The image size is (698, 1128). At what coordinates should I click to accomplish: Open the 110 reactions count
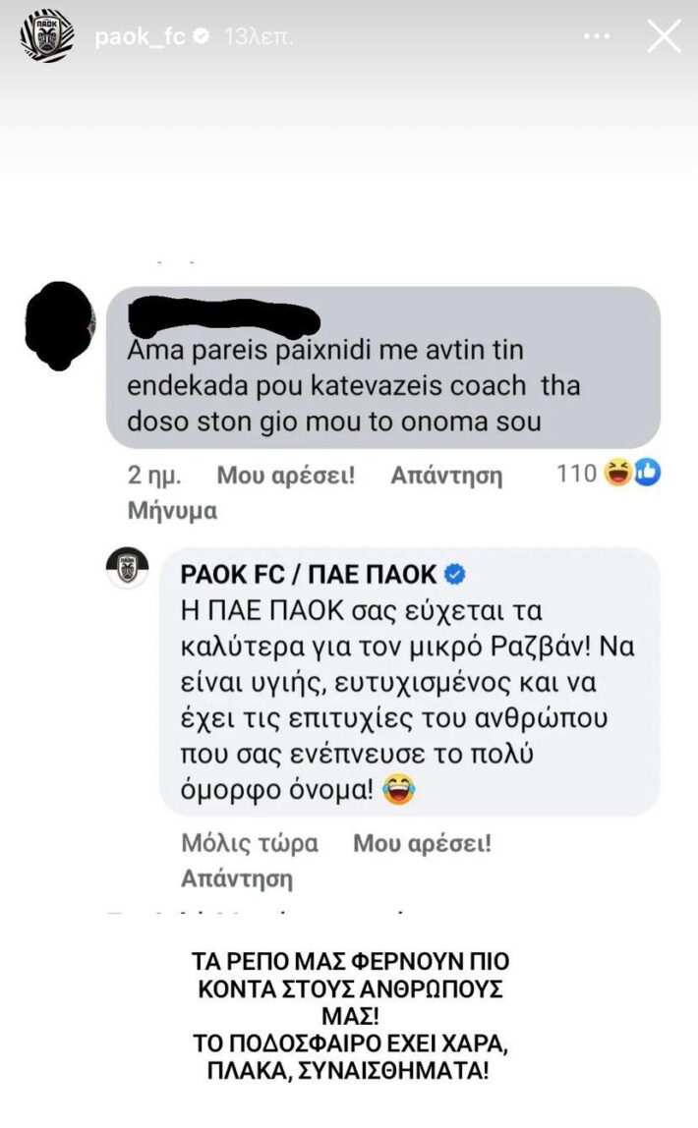576,474
